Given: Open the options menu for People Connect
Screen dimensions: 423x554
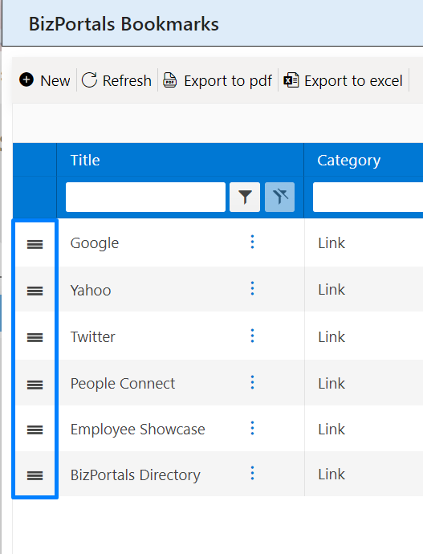Looking at the screenshot, I should click(x=252, y=382).
